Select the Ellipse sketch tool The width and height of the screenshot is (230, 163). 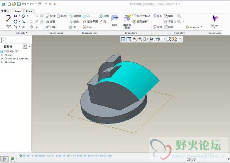coord(23,16)
